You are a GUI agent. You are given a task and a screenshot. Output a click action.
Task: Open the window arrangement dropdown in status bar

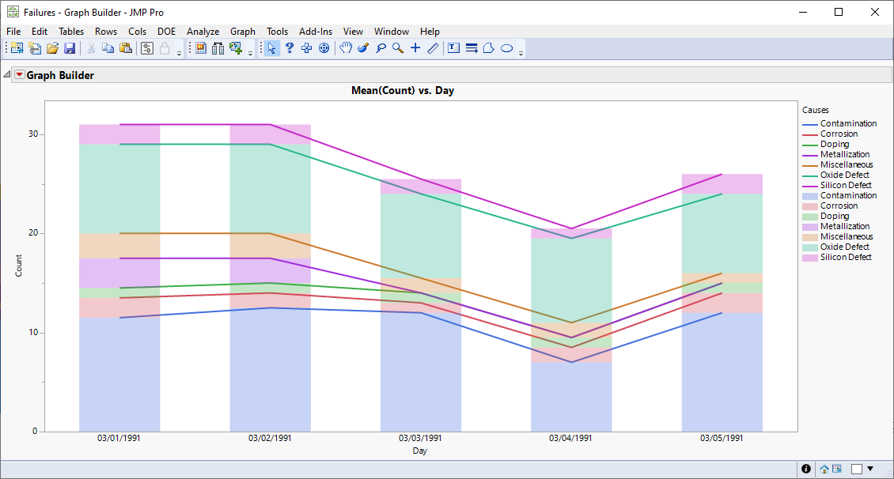tap(870, 470)
